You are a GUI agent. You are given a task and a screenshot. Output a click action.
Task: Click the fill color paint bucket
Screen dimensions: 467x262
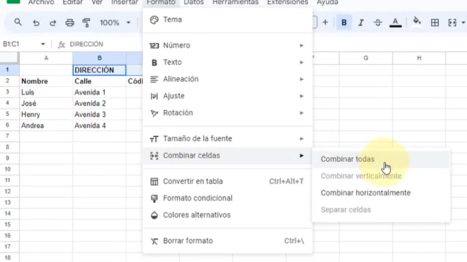[416, 21]
